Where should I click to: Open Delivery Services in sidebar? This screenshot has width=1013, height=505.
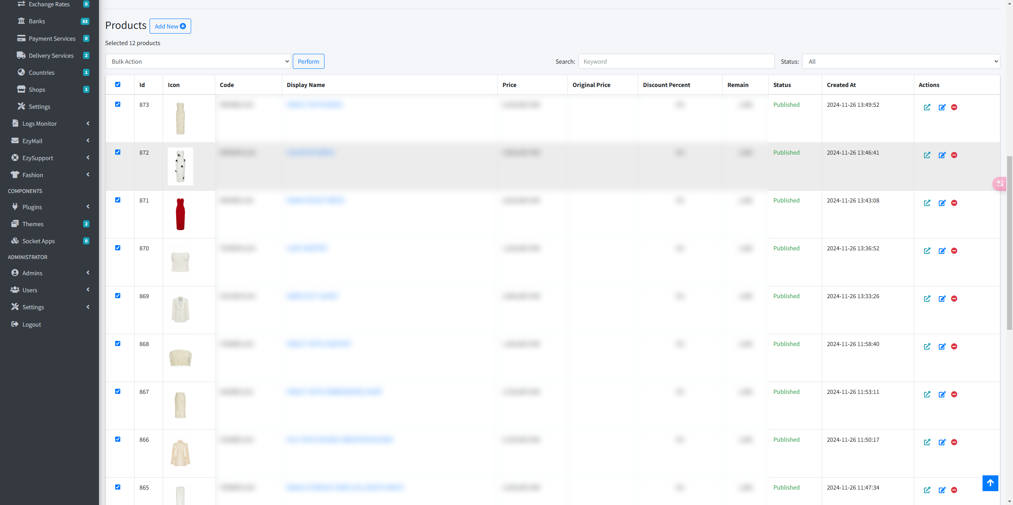coord(51,55)
